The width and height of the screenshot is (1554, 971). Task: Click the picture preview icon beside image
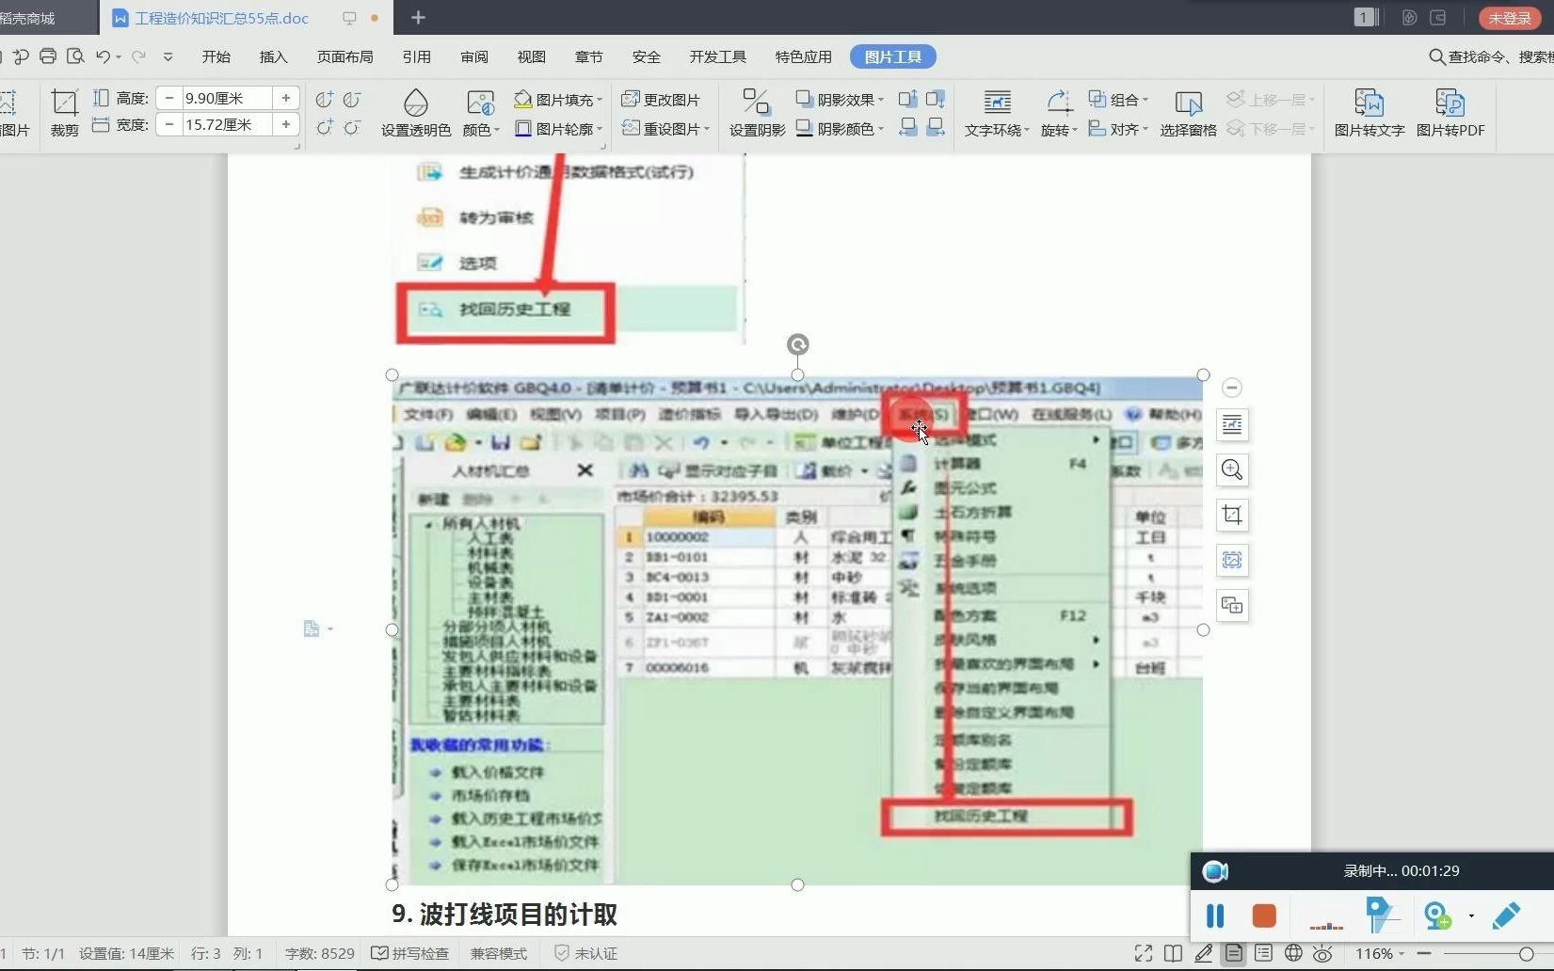click(1232, 560)
